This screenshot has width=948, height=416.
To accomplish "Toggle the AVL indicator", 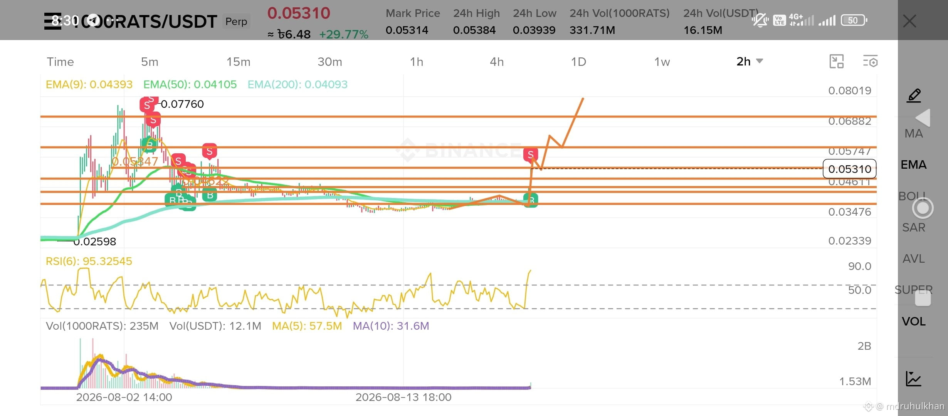I will click(913, 258).
